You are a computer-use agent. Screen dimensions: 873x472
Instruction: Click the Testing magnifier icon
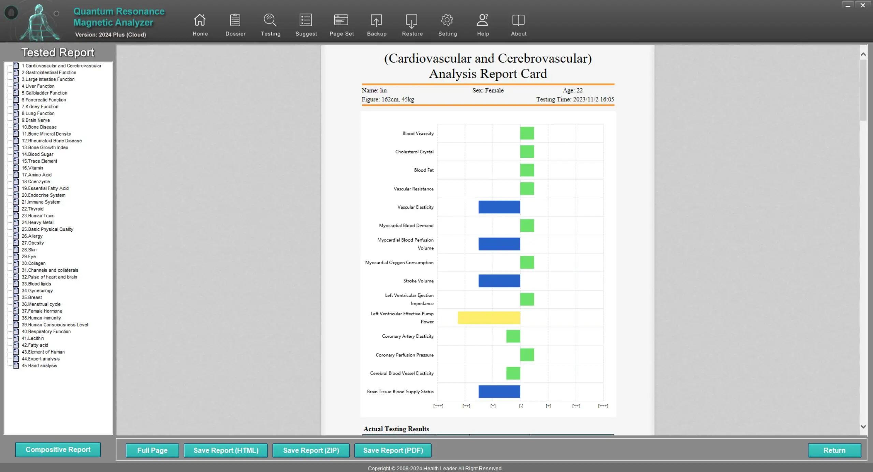point(270,20)
